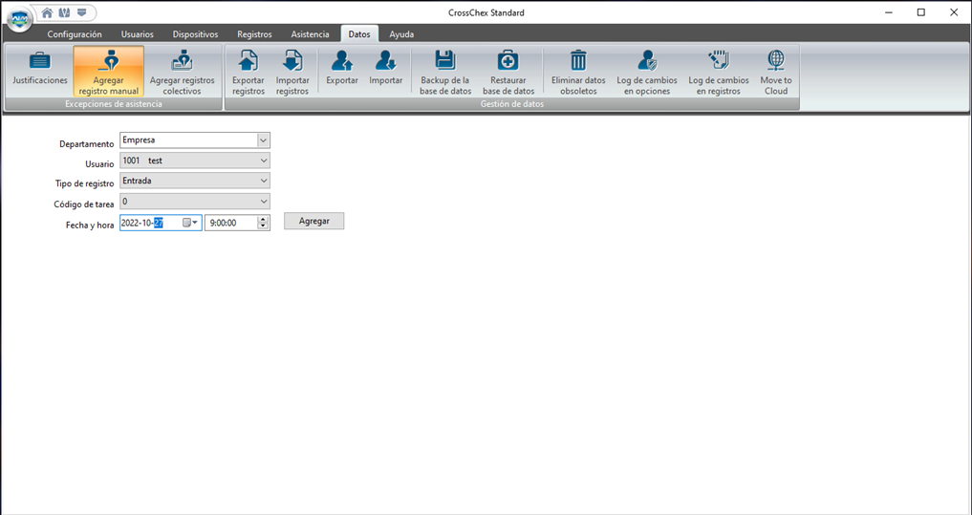Screen dimensions: 972x515
Task: Open Restaurar base de datos
Action: [508, 72]
